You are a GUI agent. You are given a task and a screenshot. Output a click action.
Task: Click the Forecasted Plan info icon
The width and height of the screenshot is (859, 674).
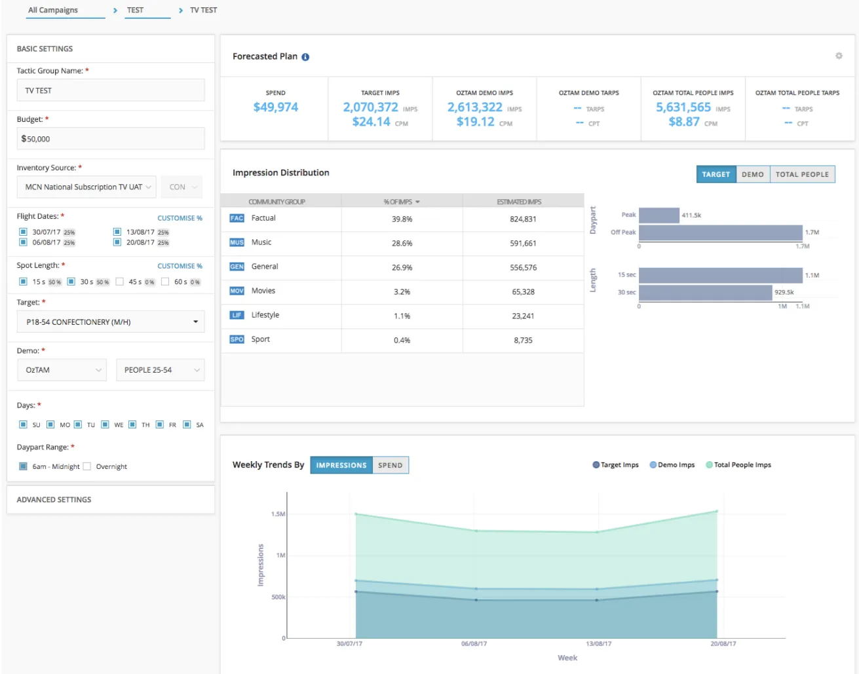305,57
